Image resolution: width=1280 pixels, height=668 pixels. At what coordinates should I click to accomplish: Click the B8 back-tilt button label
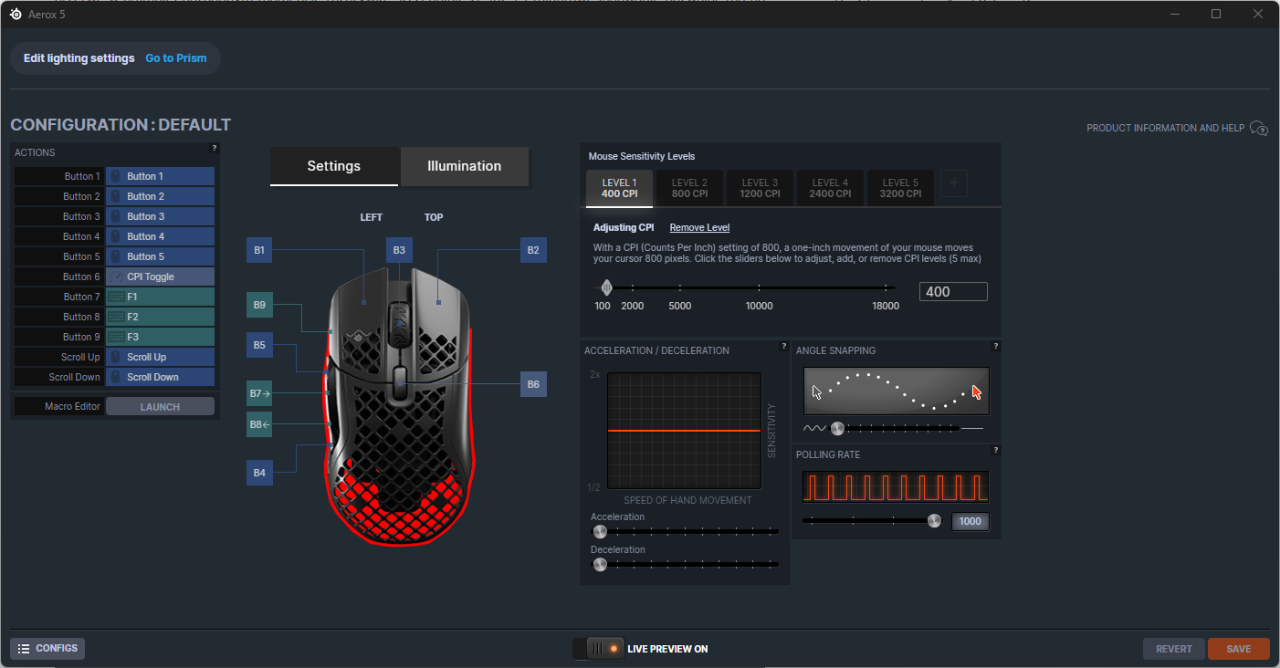tap(259, 424)
